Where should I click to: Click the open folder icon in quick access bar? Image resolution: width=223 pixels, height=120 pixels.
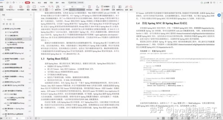(x=7, y=2)
